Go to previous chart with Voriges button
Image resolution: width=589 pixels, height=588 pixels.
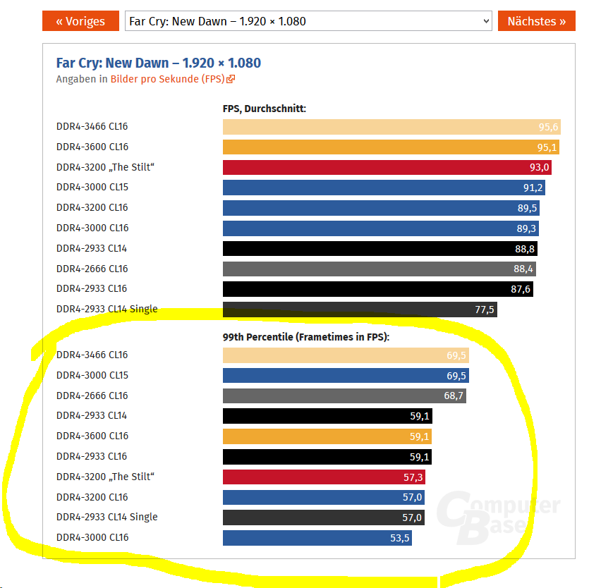click(x=80, y=21)
